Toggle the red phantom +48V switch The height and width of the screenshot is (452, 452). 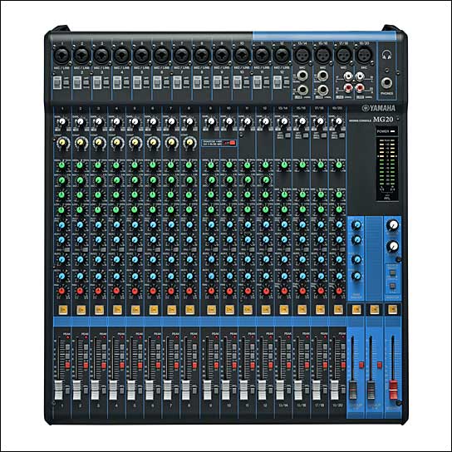click(232, 143)
